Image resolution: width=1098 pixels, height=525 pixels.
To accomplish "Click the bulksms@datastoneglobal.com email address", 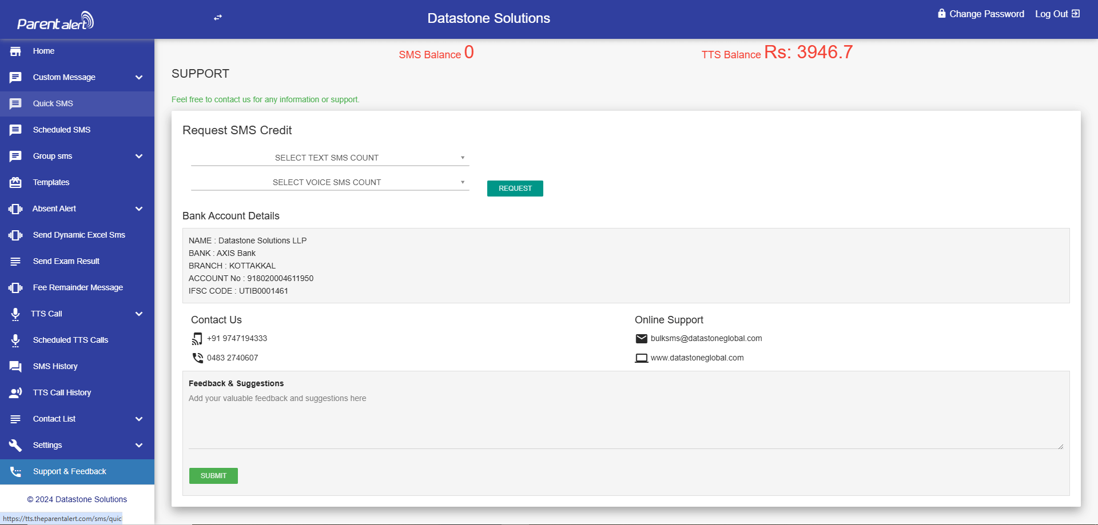I will pyautogui.click(x=706, y=339).
